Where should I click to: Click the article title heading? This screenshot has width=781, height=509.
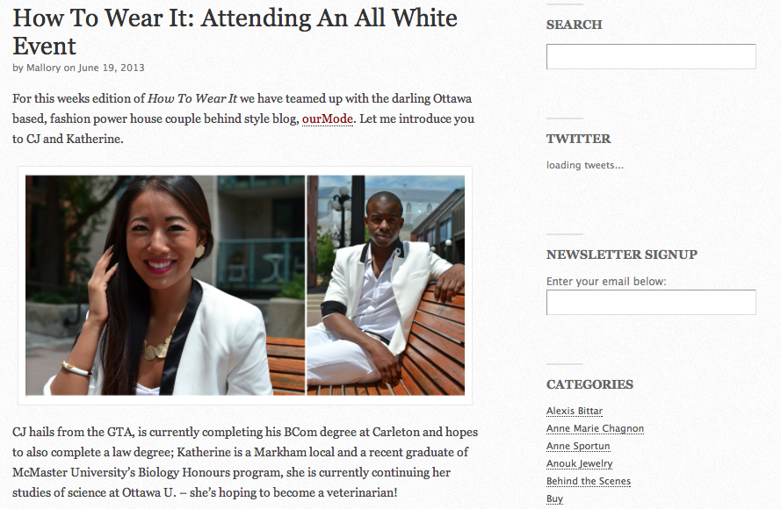[235, 32]
